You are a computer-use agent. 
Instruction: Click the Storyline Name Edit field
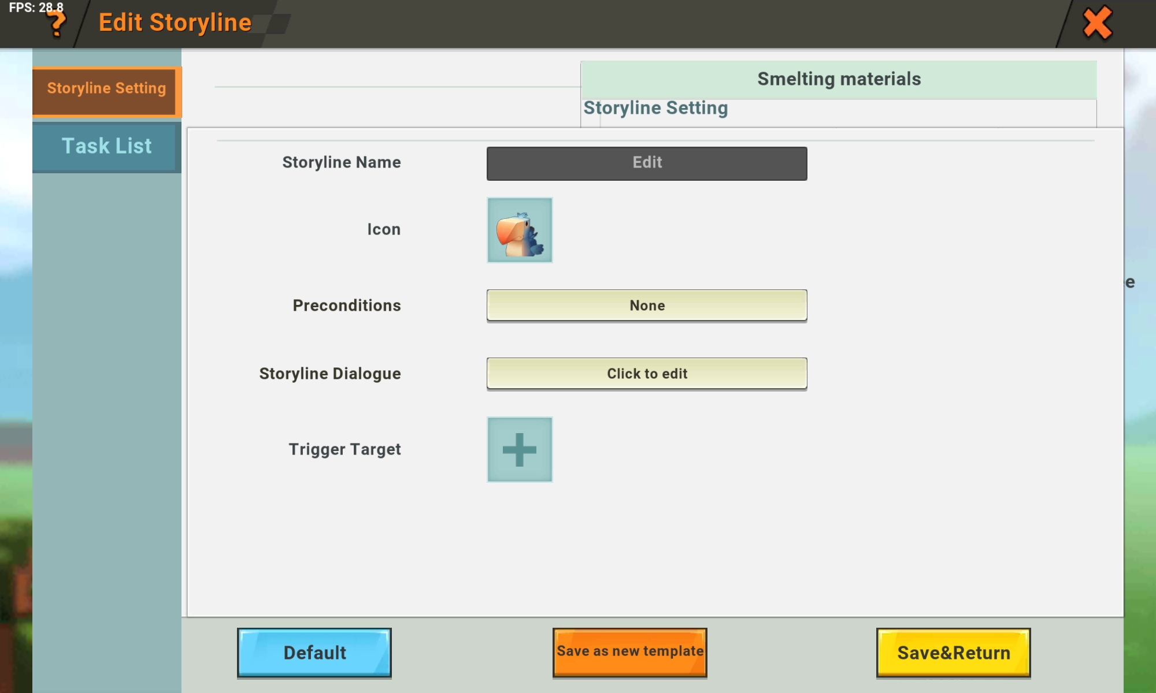click(646, 163)
